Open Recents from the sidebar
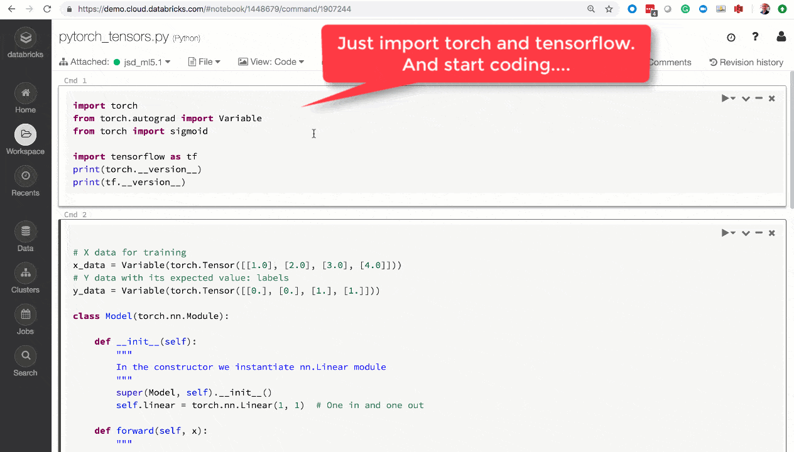This screenshot has width=794, height=452. coord(25,182)
